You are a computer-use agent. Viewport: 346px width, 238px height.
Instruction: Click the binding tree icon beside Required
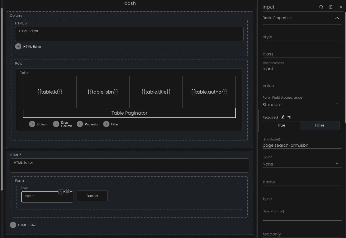289,117
